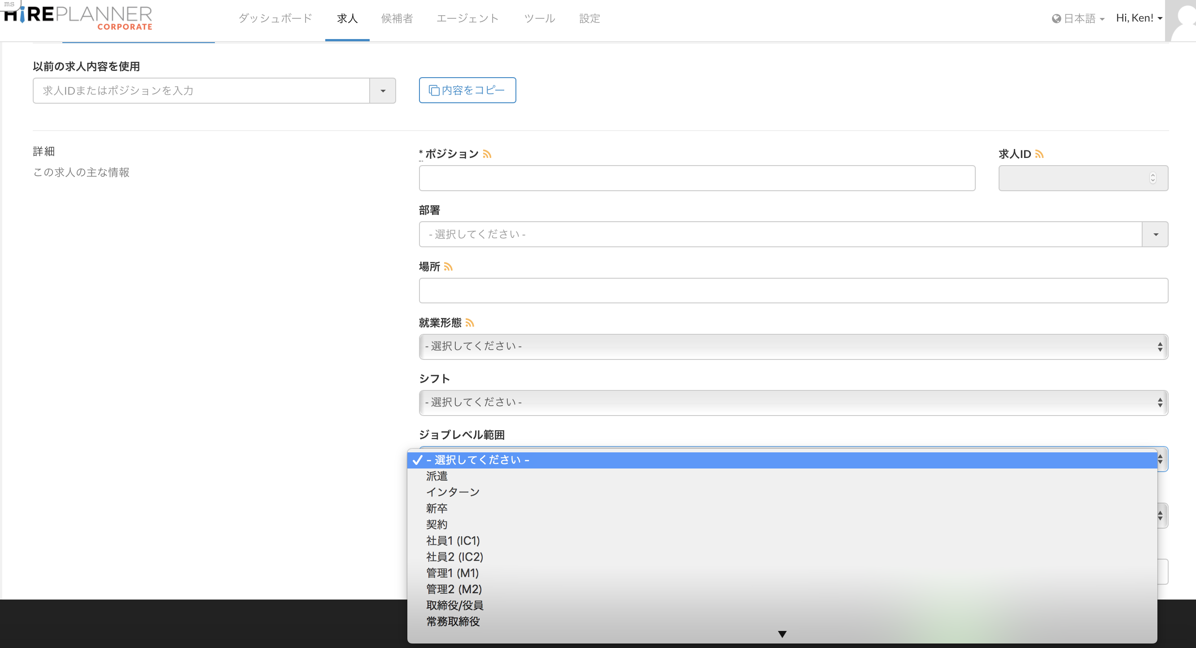The height and width of the screenshot is (648, 1196).
Task: Open the 部署 department dropdown arrow
Action: (x=1155, y=235)
